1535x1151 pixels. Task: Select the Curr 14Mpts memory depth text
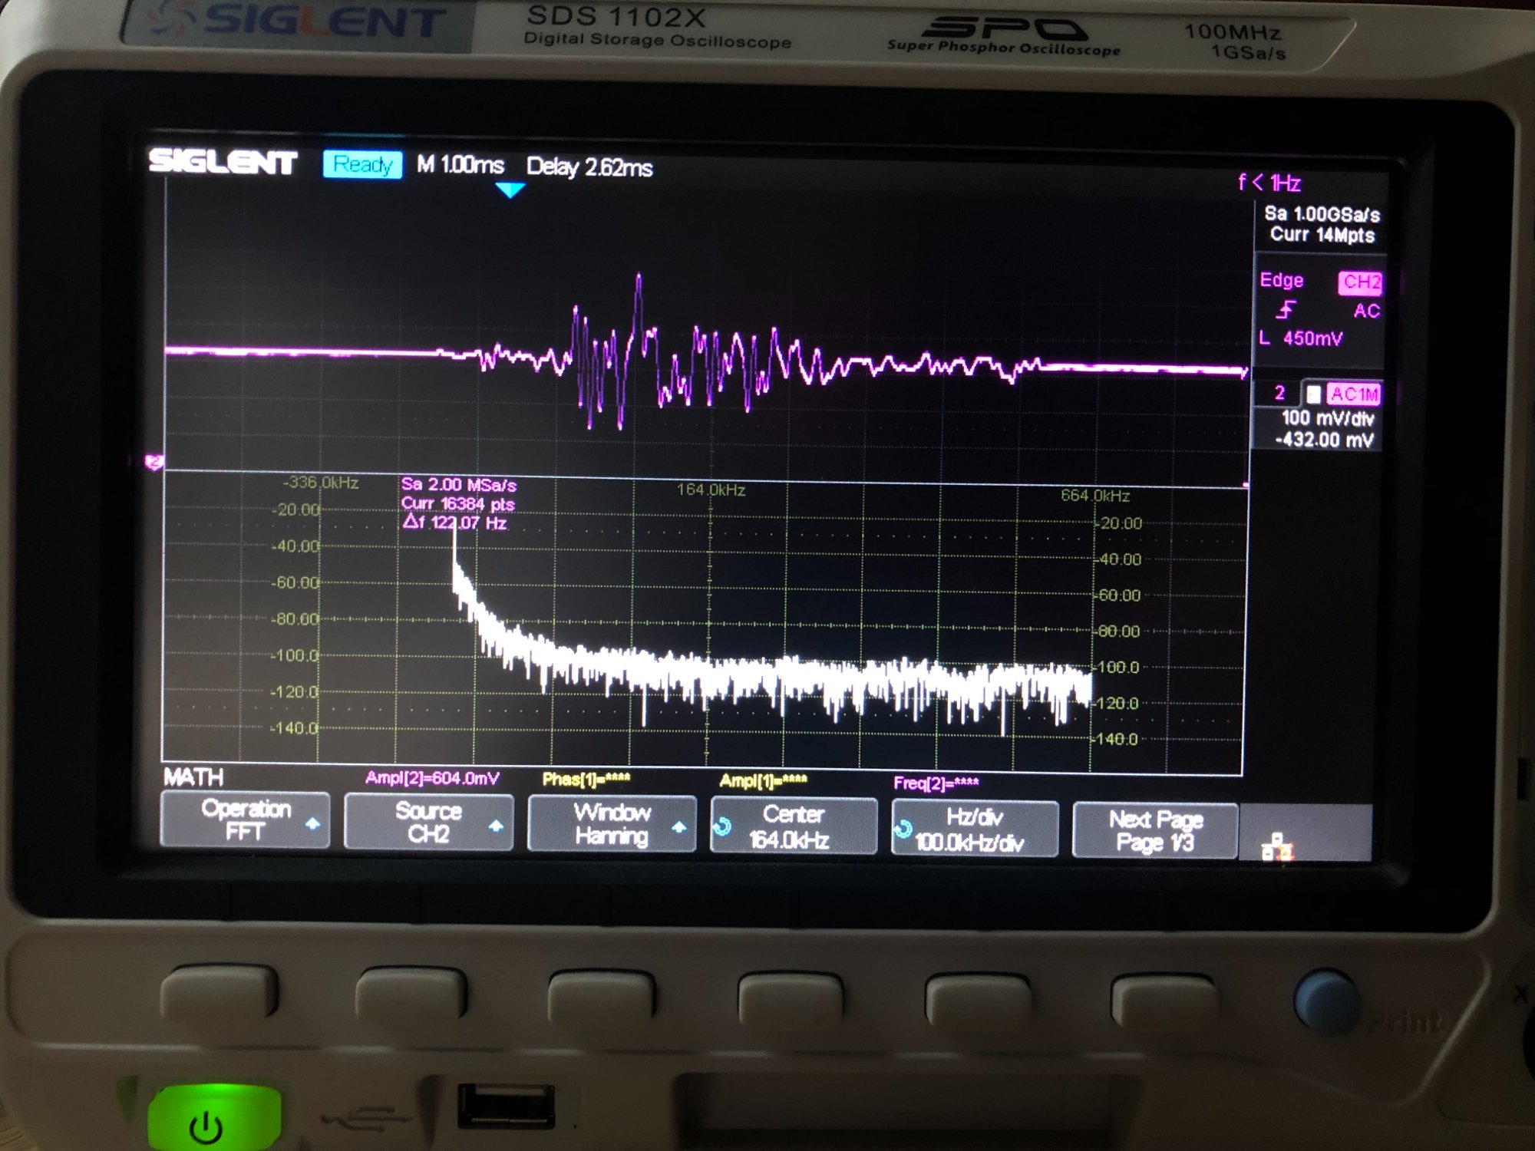pyautogui.click(x=1322, y=235)
